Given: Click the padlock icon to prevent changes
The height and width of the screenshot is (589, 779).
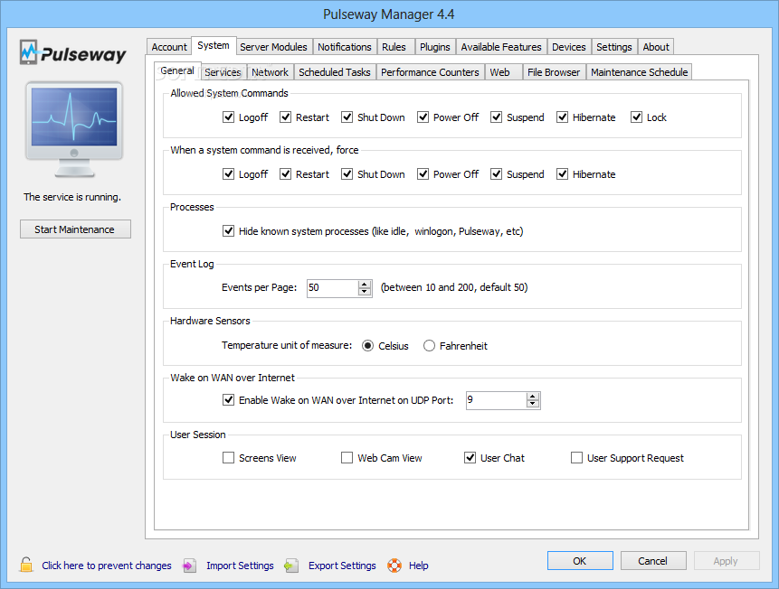Looking at the screenshot, I should point(26,565).
